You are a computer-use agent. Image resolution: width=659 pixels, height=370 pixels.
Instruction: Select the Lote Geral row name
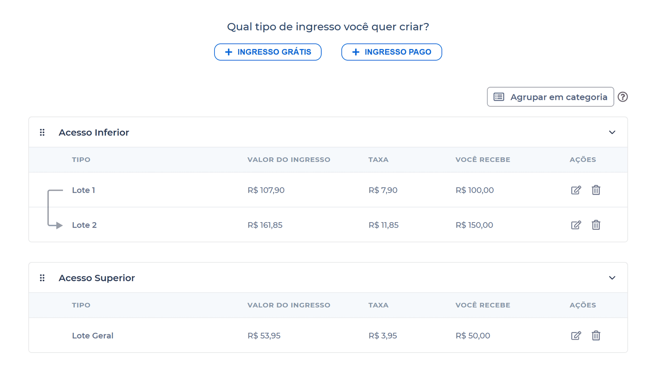coord(93,335)
